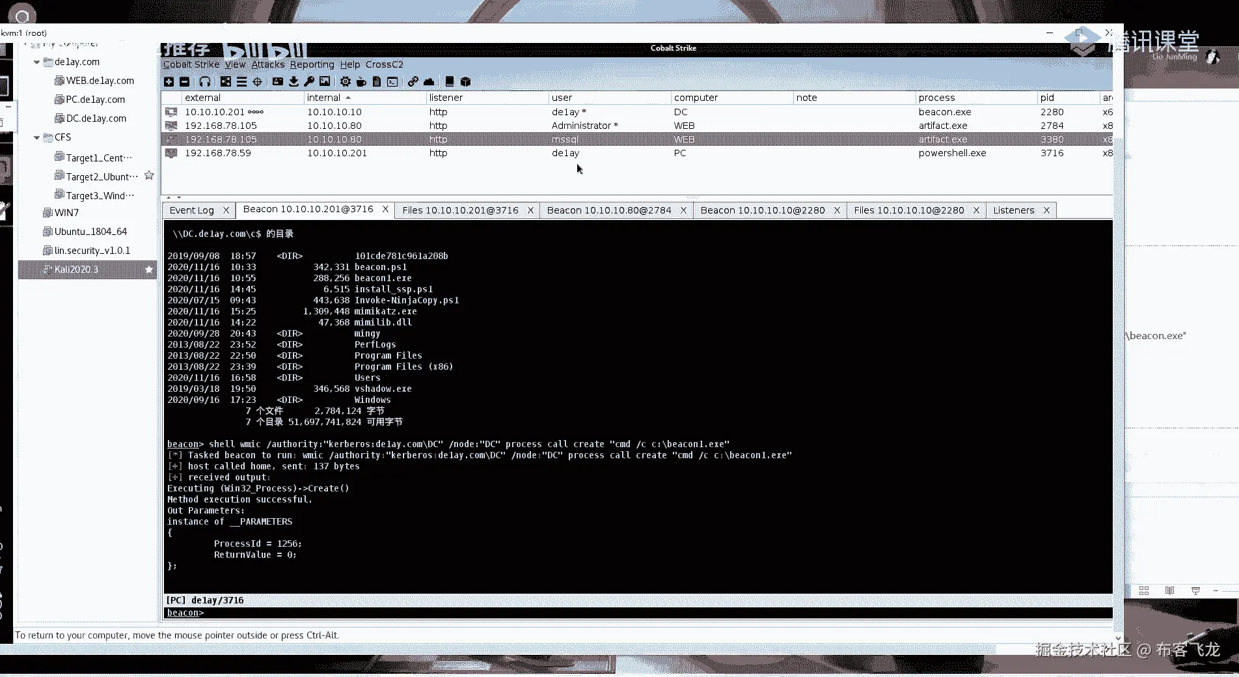The height and width of the screenshot is (677, 1239).
Task: Open the Help menu
Action: (349, 64)
